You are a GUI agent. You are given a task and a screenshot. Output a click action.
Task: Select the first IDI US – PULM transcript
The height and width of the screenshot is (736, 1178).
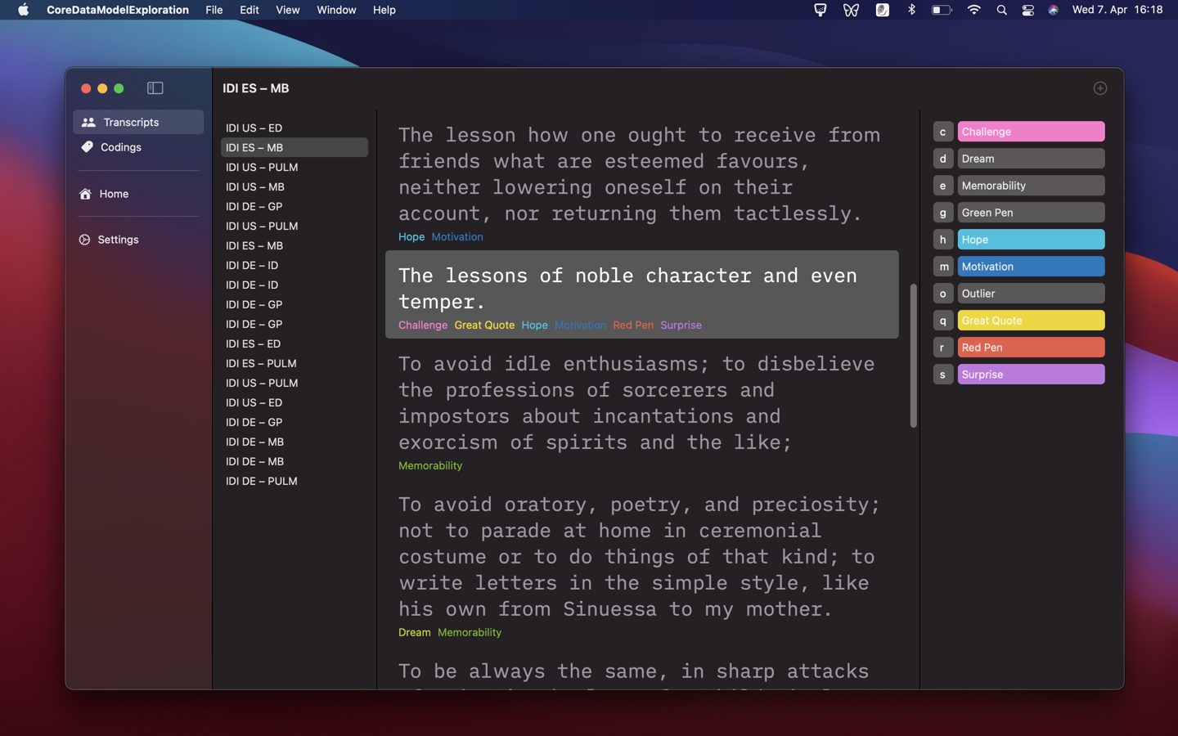(294, 167)
